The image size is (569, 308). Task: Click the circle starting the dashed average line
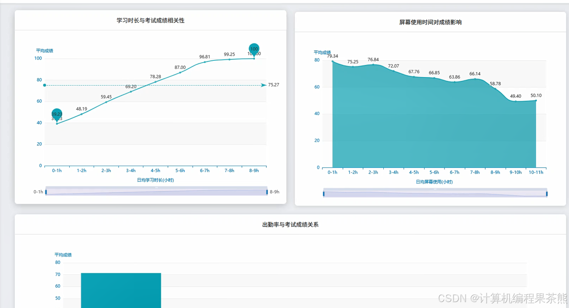pos(45,85)
